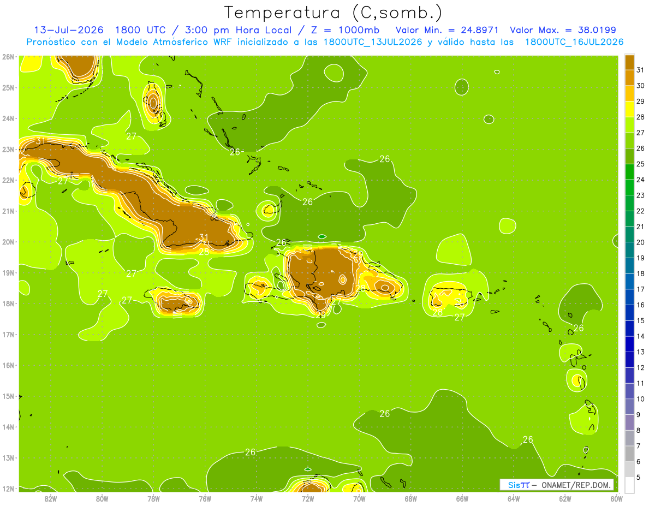Click the 18N latitude axis label

point(8,303)
